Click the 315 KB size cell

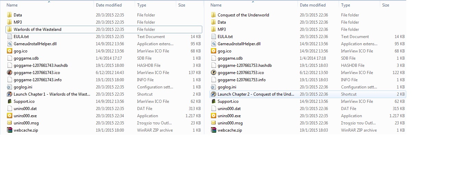[399, 109]
